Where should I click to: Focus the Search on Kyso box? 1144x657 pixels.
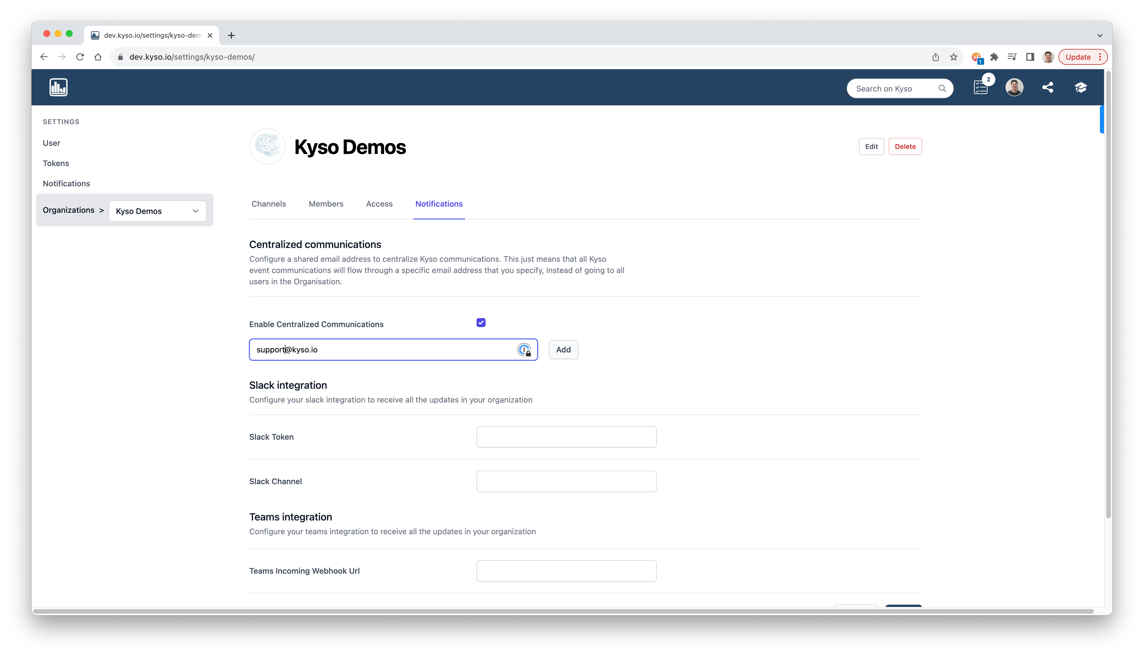(x=900, y=88)
